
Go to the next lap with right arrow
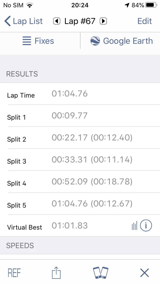tap(103, 21)
